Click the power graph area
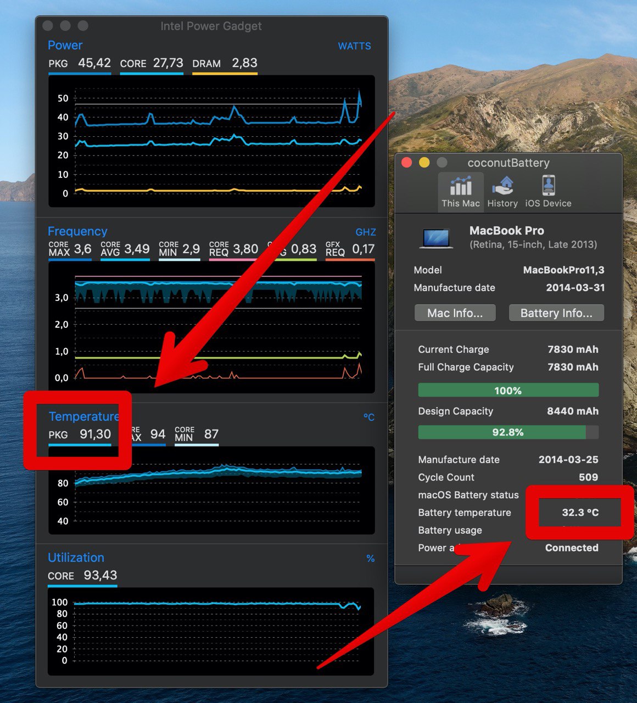Image resolution: width=637 pixels, height=703 pixels. tap(211, 141)
